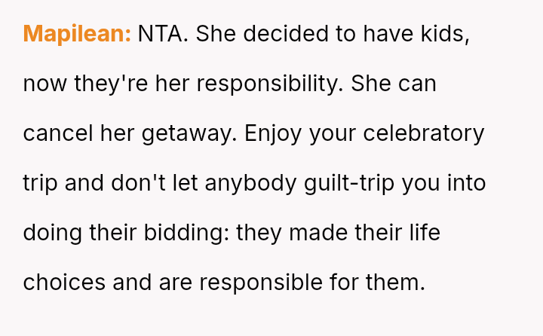543x336 pixels.
Task: Click the word "life" in the comment
Action: pyautogui.click(x=423, y=233)
